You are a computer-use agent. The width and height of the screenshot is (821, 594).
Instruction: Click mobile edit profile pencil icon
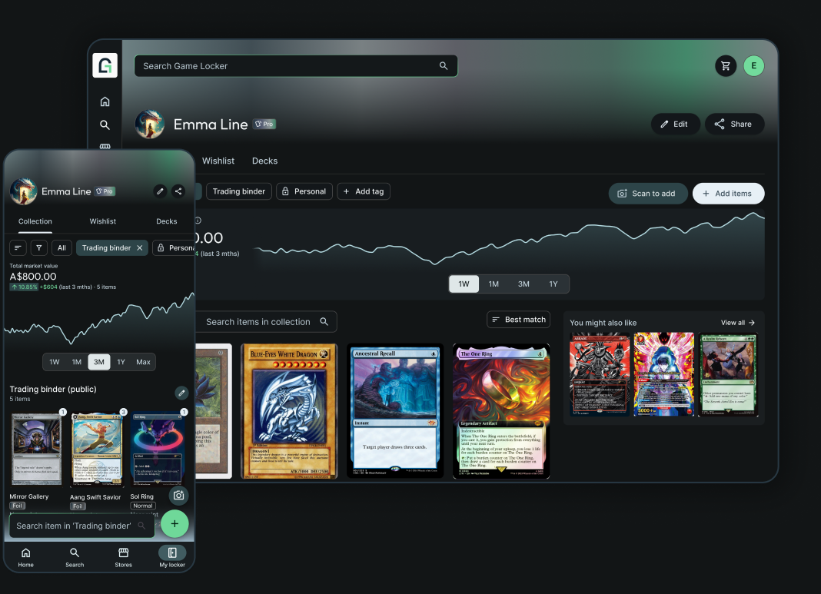[x=160, y=191]
